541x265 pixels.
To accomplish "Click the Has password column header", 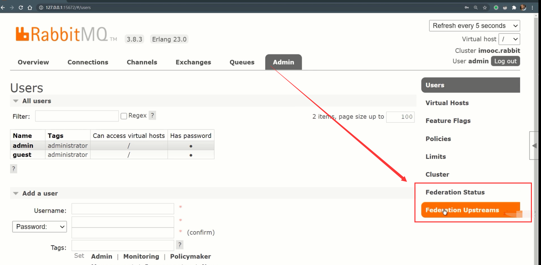I will click(x=191, y=136).
